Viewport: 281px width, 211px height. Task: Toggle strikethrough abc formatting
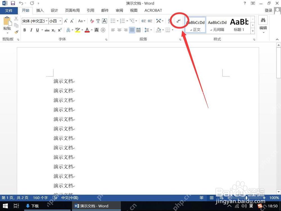pos(47,30)
